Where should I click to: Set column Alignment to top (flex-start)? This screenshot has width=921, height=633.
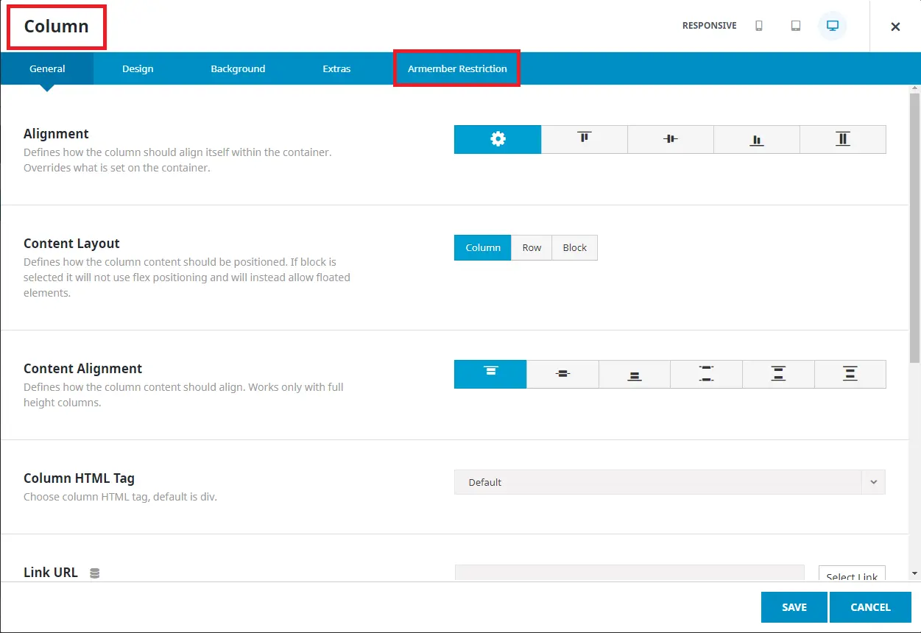pyautogui.click(x=584, y=139)
